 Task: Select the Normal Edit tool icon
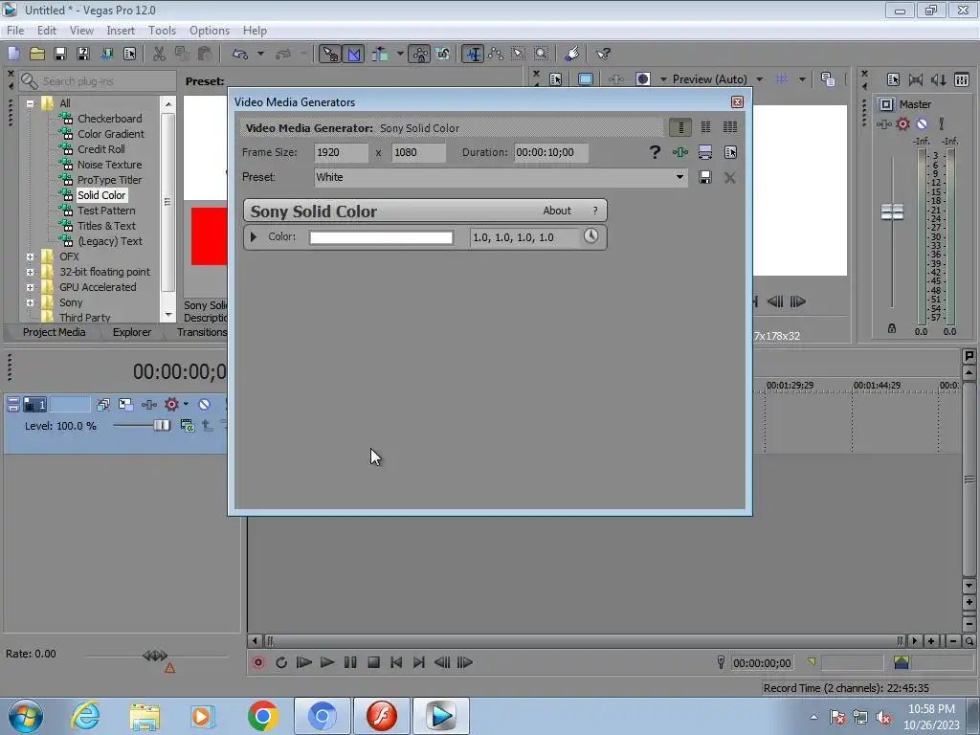[x=473, y=54]
